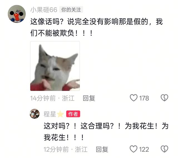Image resolution: width=178 pixels, height=158 pixels.
Task: Dislike 小果砸66's comment with broken heart
Action: pos(164,98)
